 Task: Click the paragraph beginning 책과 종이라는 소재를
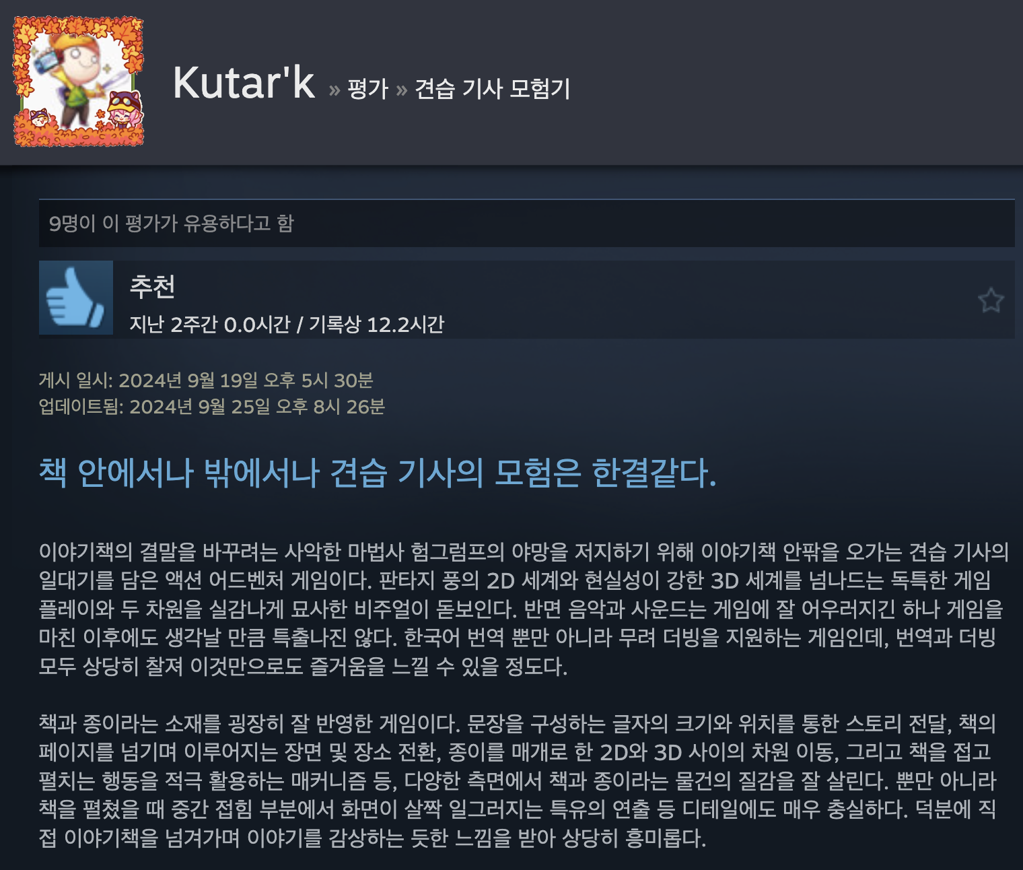[518, 781]
